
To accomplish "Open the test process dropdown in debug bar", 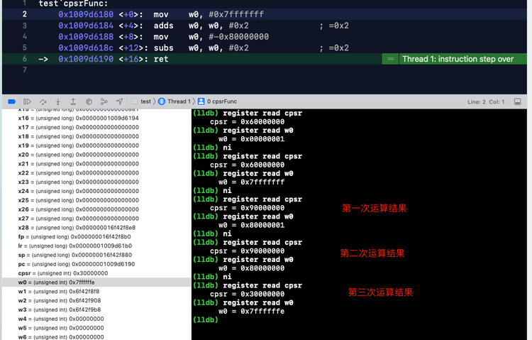I will click(x=141, y=102).
